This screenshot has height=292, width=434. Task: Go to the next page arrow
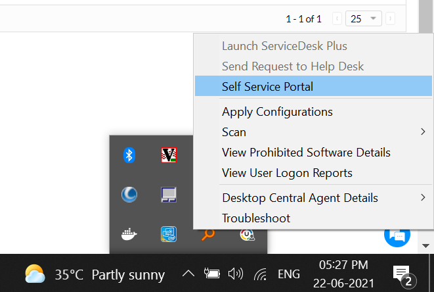click(390, 18)
